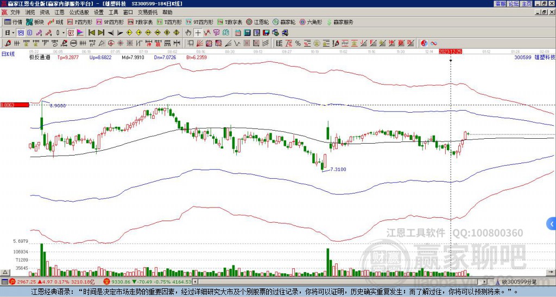Click the circled horizontal line tool icon

coord(73,43)
